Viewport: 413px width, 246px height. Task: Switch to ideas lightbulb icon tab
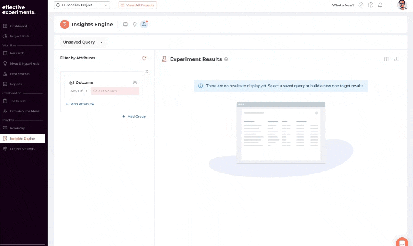pyautogui.click(x=135, y=24)
